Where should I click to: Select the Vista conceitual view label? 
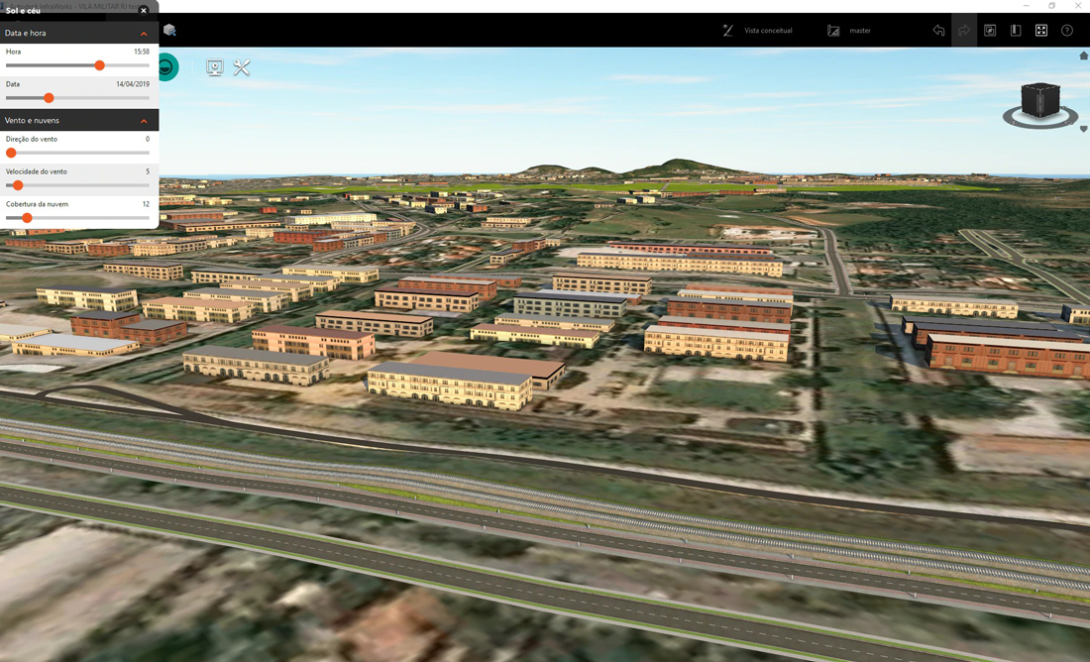768,31
